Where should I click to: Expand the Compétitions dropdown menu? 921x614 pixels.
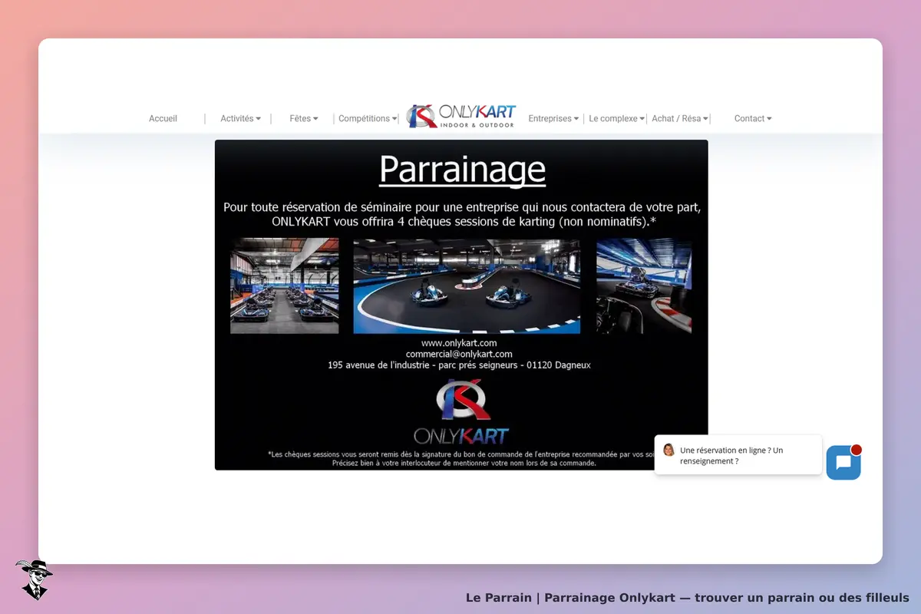pos(368,119)
